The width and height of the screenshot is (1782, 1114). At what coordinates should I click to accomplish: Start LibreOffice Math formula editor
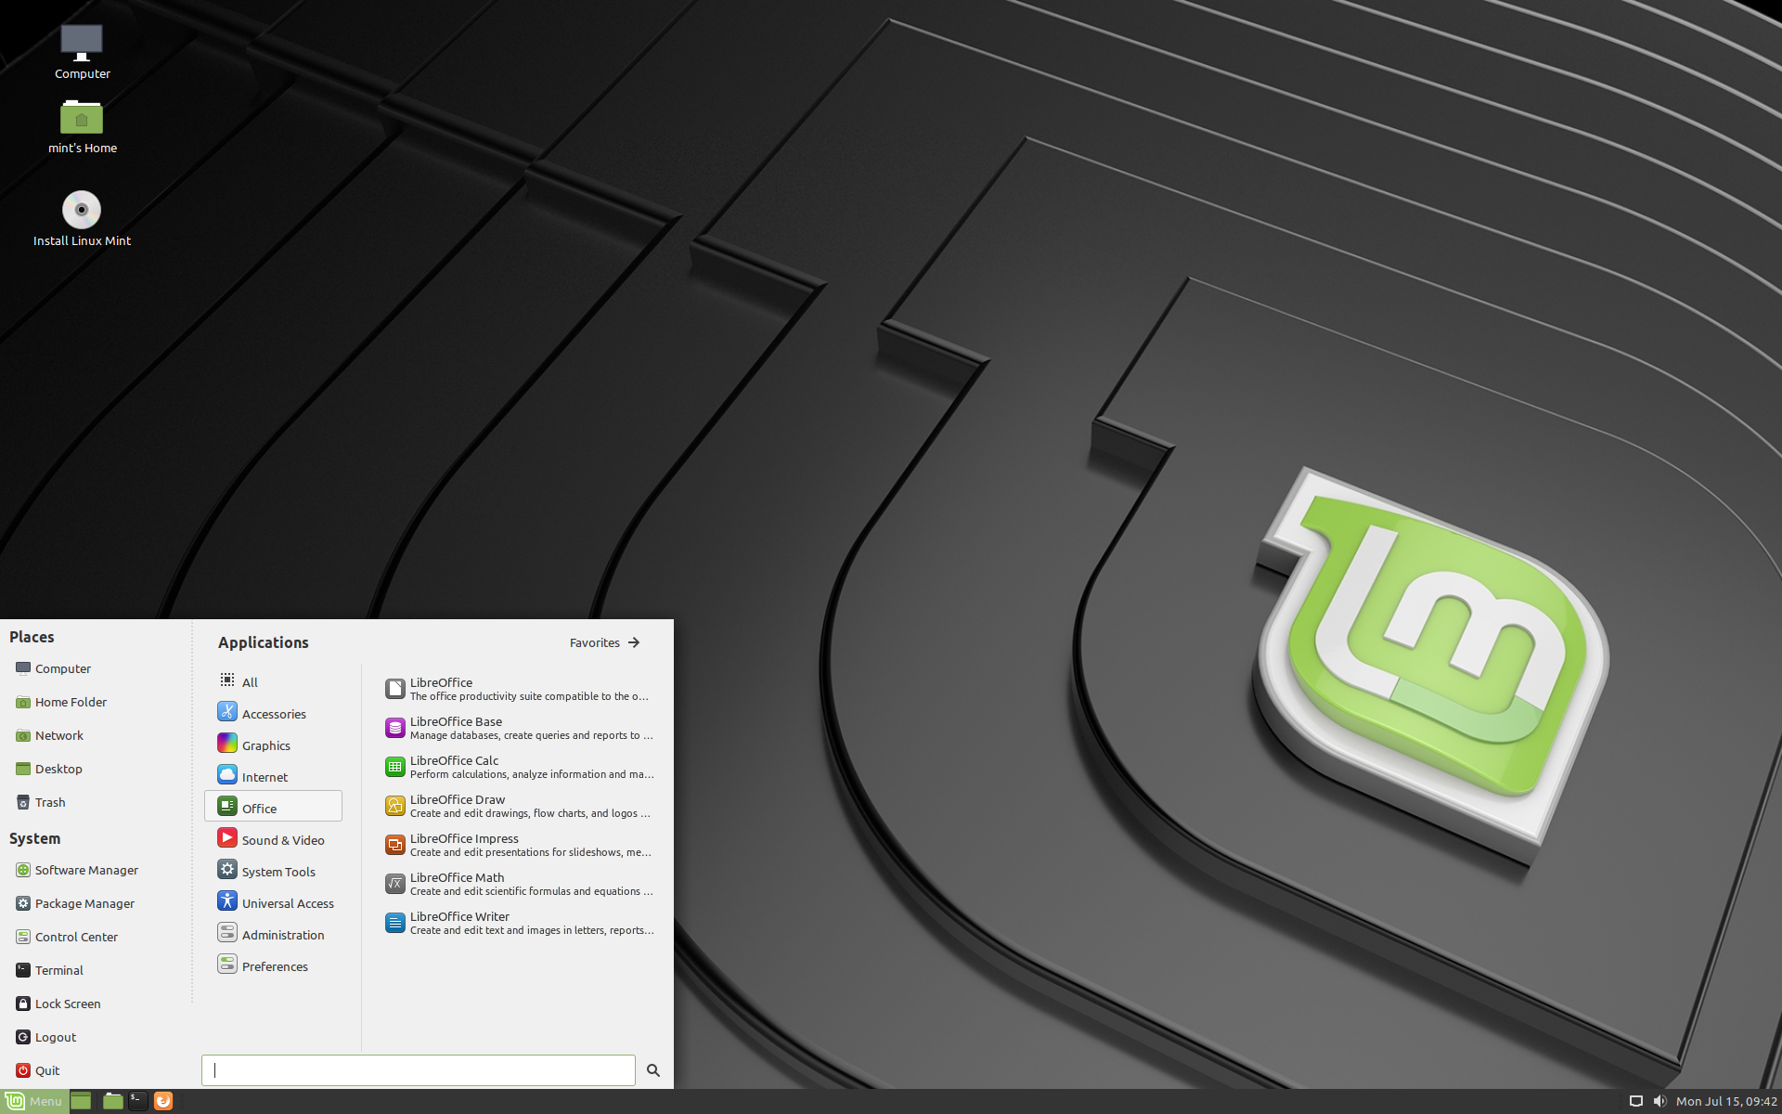pyautogui.click(x=456, y=883)
